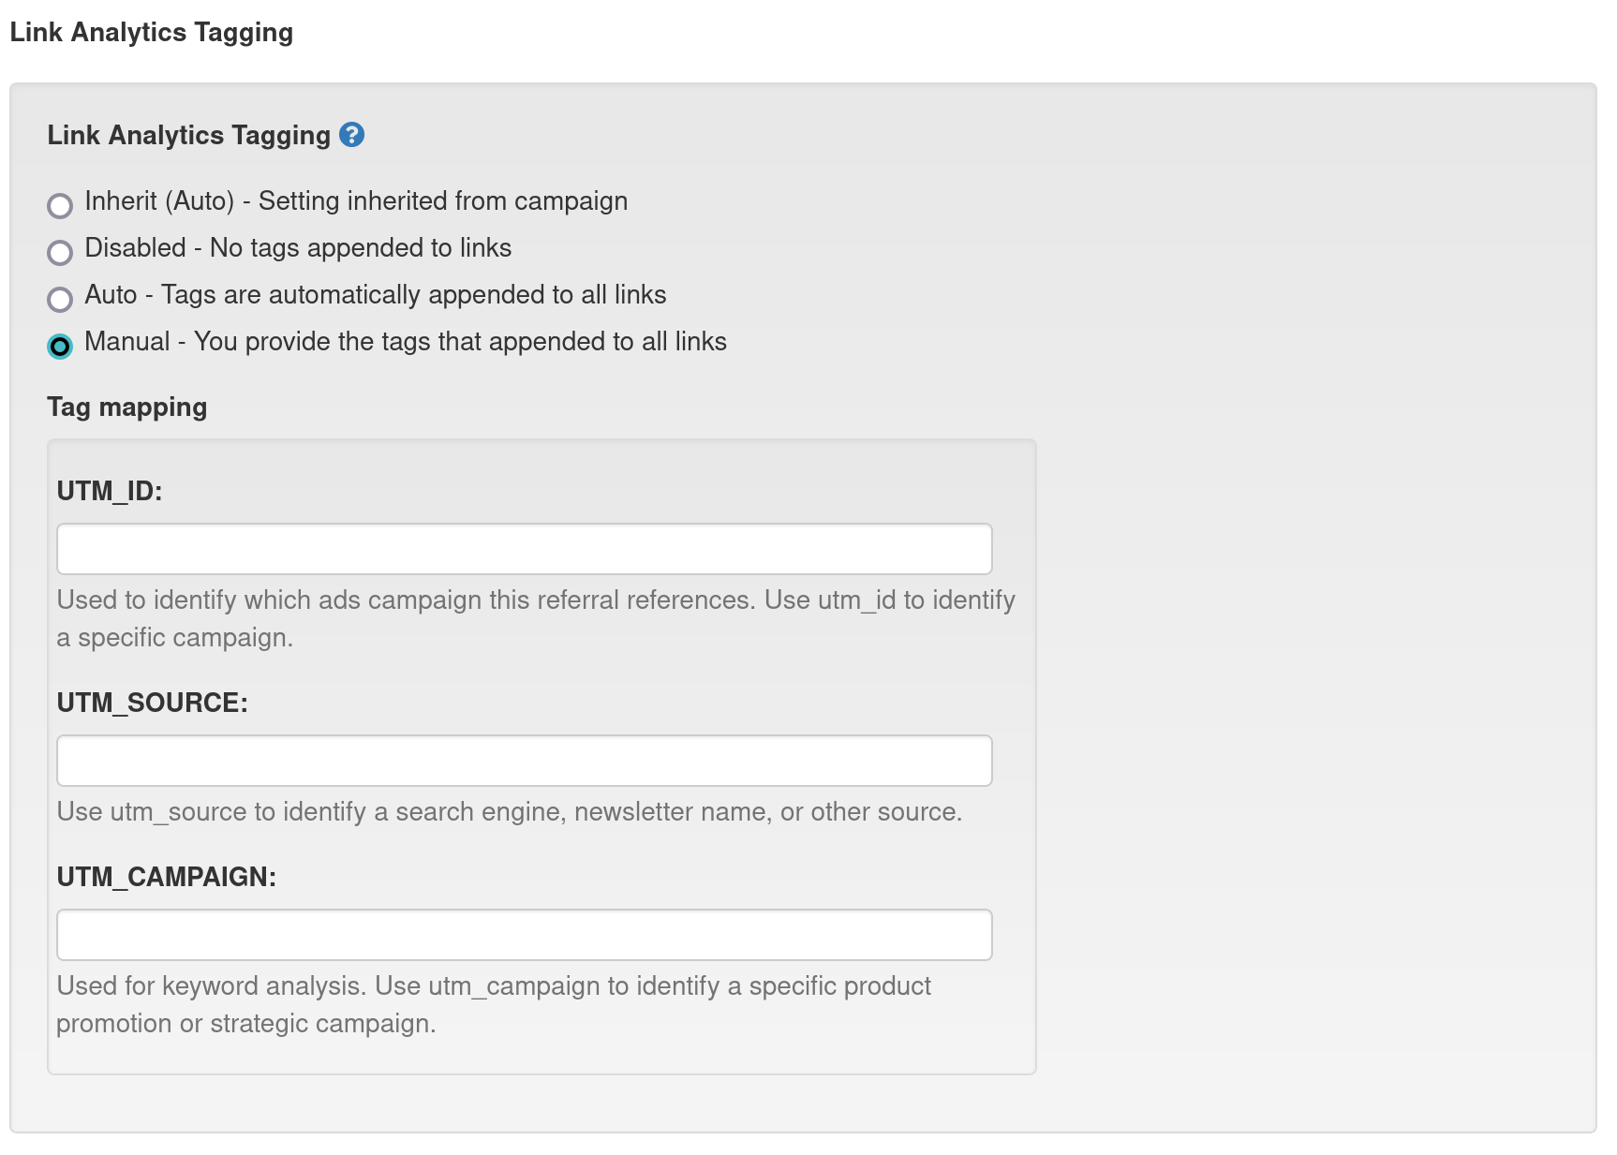Click the UTM_CAMPAIGN: field label
1617x1155 pixels.
(166, 877)
